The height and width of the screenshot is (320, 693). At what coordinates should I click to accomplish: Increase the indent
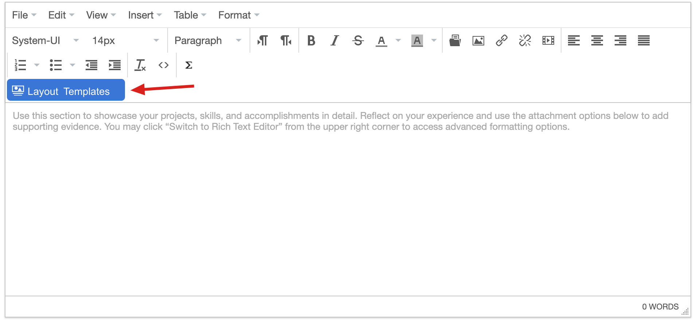click(x=114, y=65)
